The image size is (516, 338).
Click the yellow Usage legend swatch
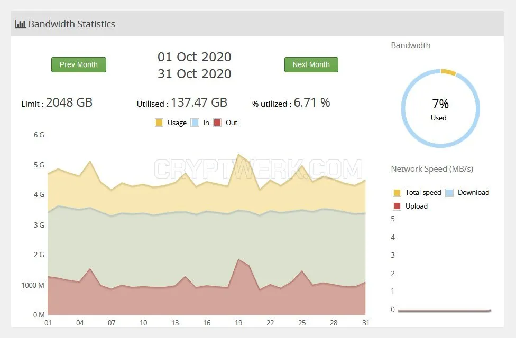(x=159, y=123)
